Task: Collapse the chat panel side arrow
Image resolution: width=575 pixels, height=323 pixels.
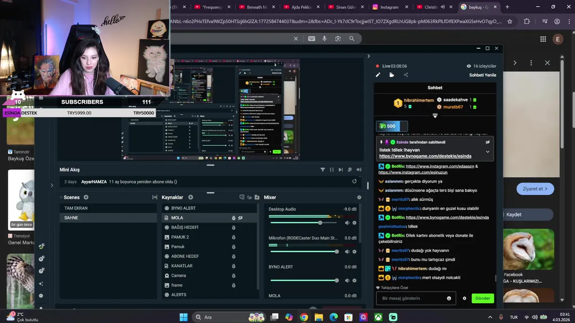Action: [x=368, y=56]
